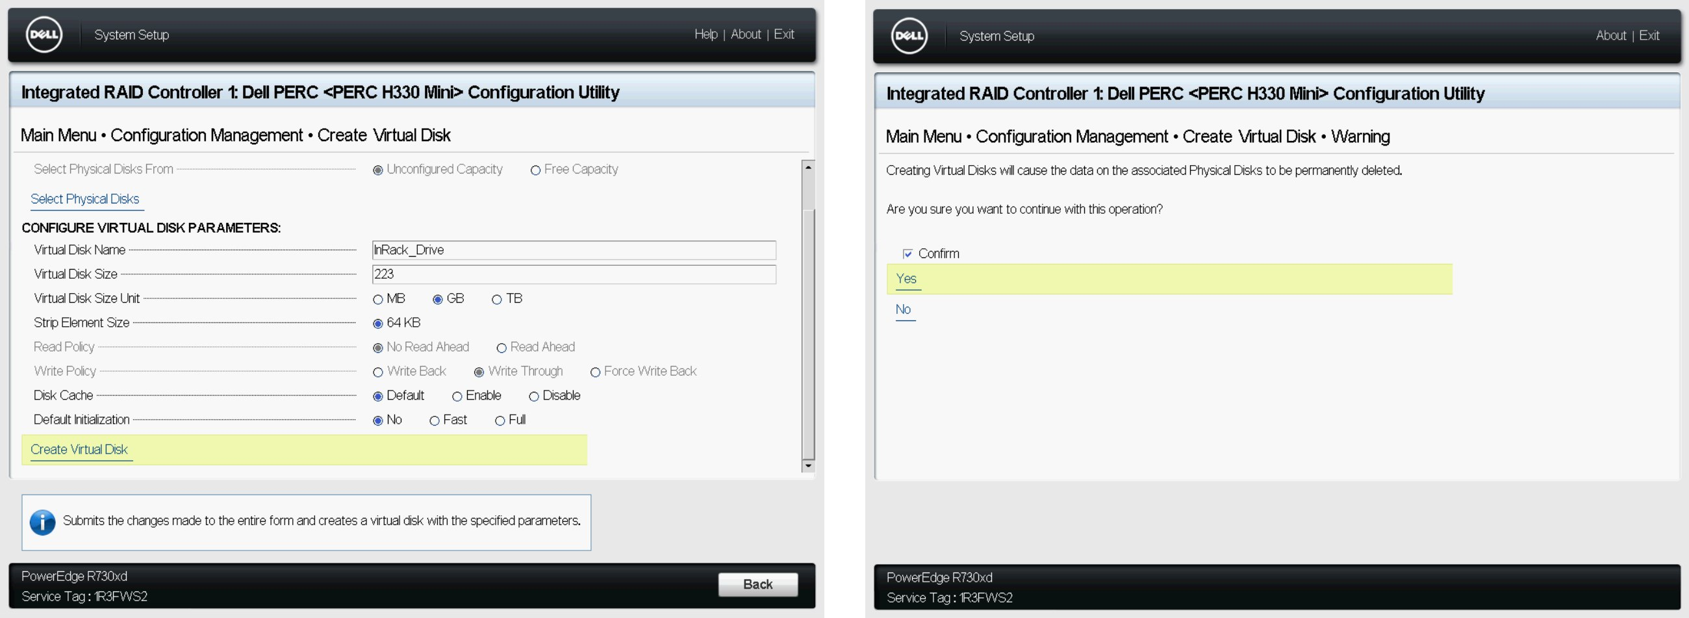Set Disk Cache to Enable
The image size is (1689, 618).
pyautogui.click(x=457, y=396)
